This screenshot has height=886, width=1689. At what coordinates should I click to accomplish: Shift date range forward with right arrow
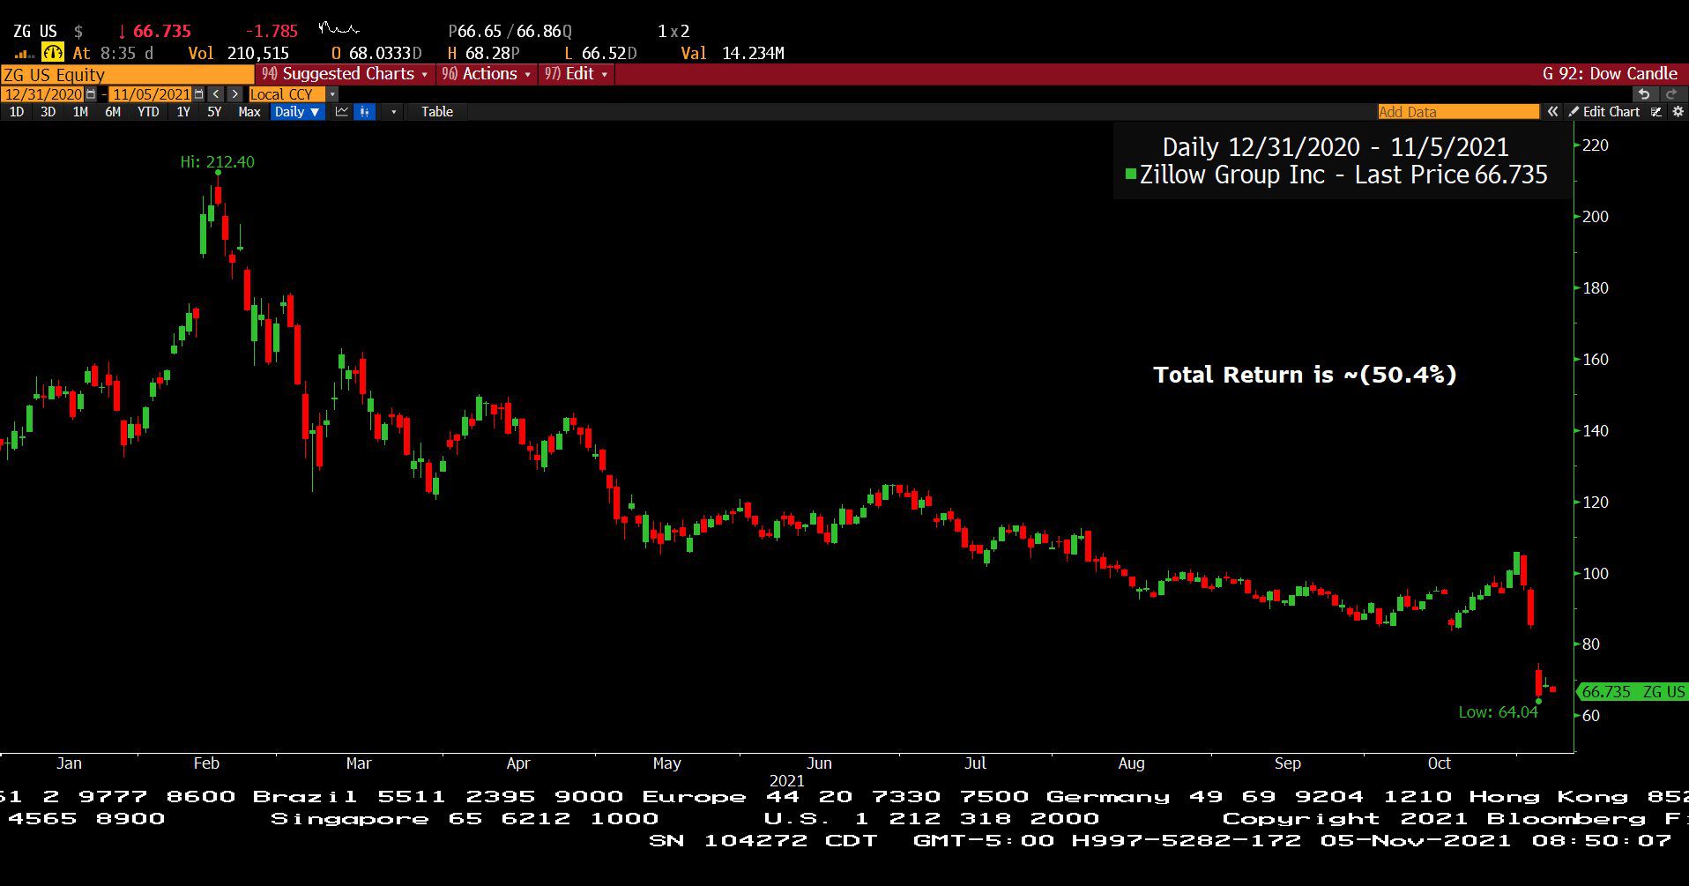point(234,94)
